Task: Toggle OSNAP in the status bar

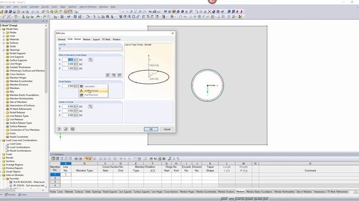Action: point(249,199)
